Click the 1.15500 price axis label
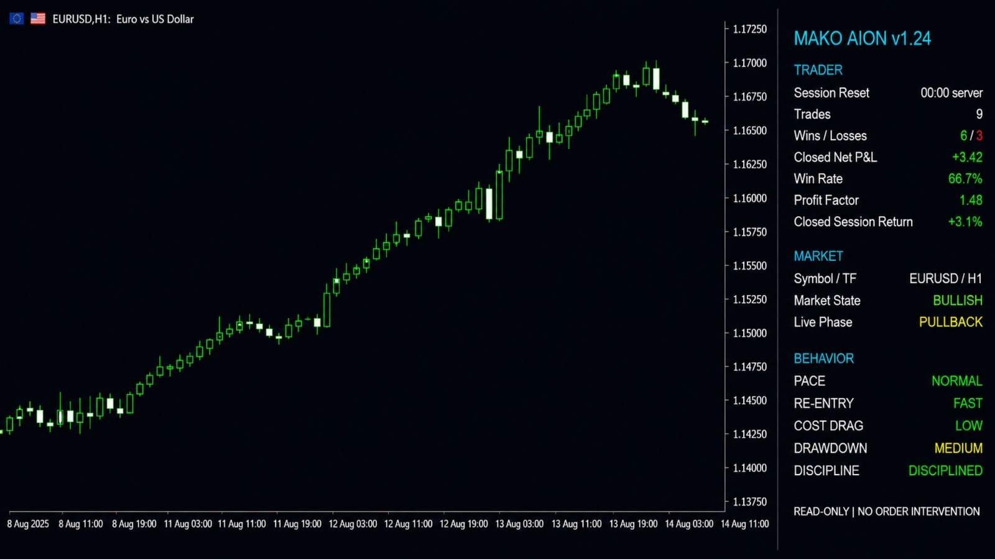The image size is (995, 559). (750, 266)
